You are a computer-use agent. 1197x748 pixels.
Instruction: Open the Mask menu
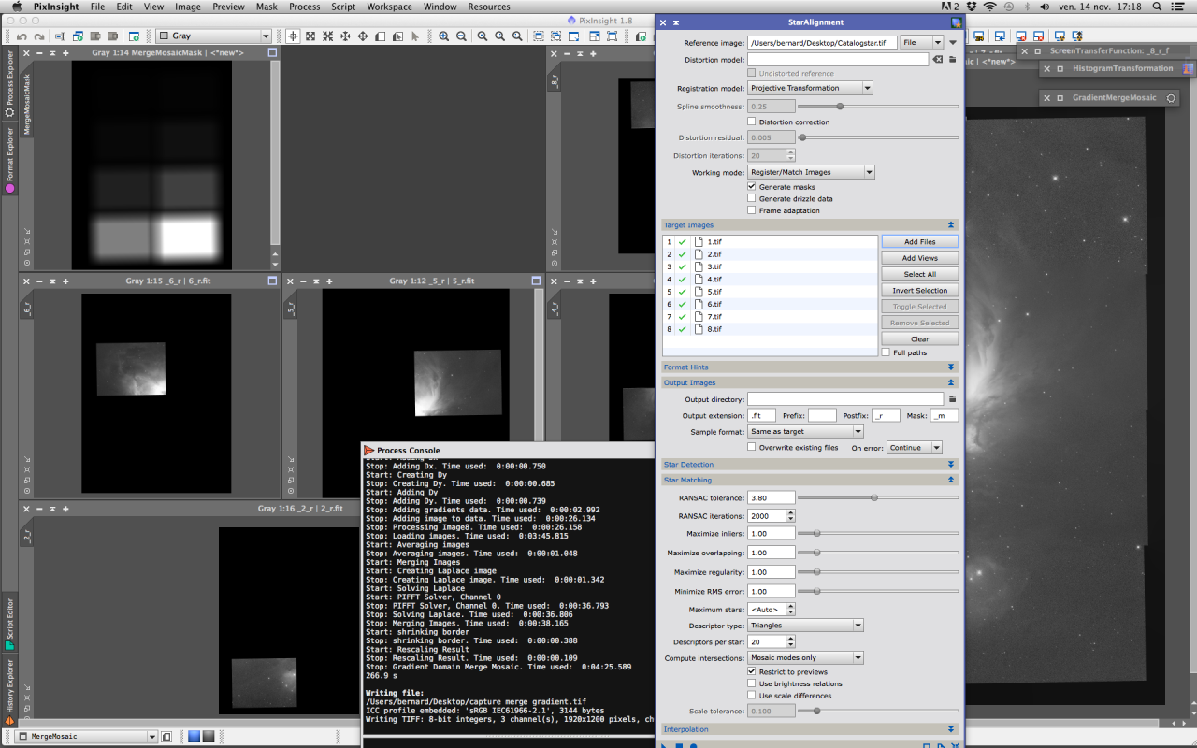[x=267, y=7]
